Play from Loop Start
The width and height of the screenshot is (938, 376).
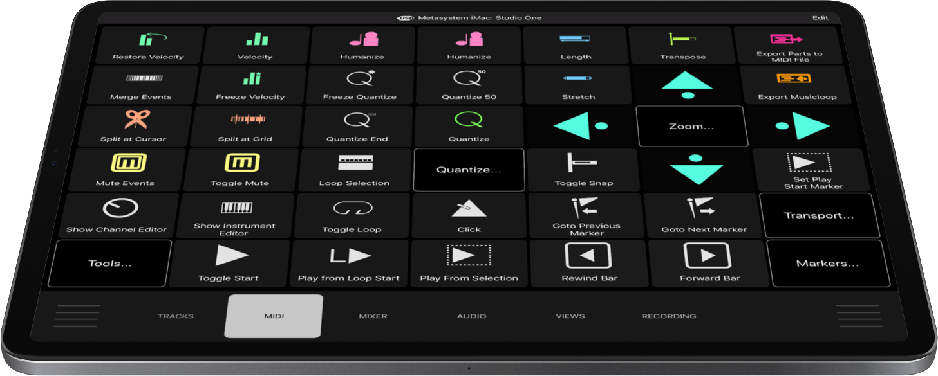point(348,263)
